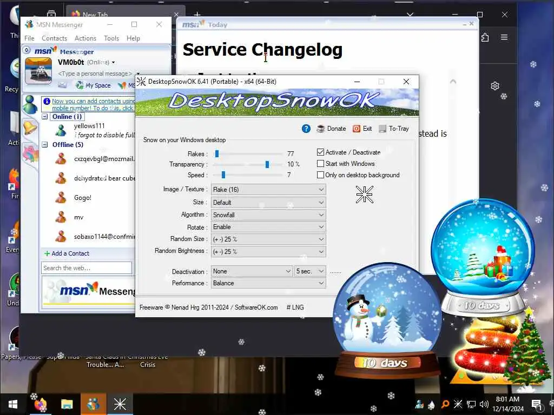
Task: Send DesktopSnowOK To-Tray
Action: click(x=394, y=129)
